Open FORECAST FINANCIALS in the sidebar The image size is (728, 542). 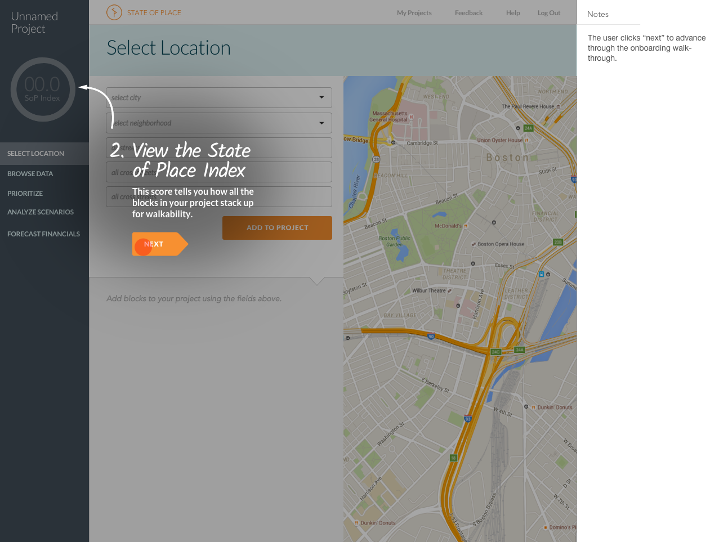click(x=43, y=234)
